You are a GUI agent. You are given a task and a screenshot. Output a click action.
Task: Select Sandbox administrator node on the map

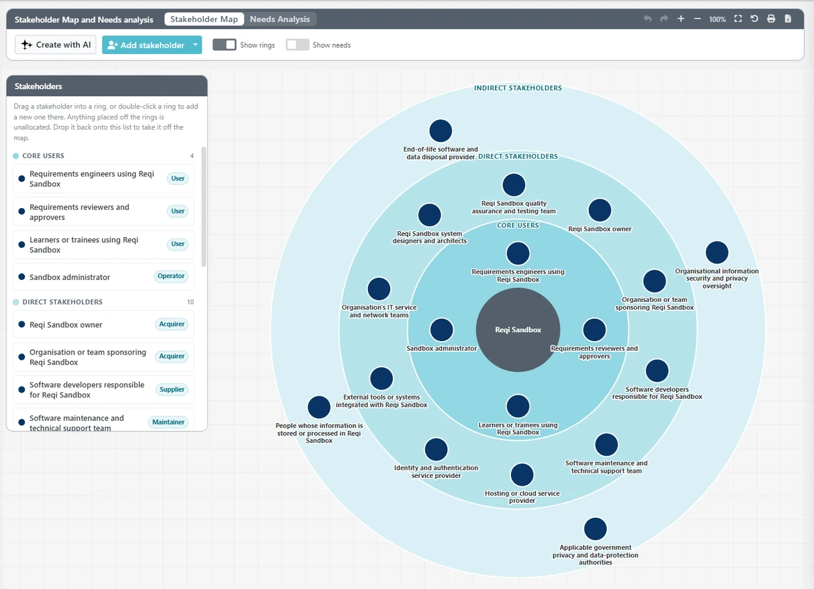coord(442,330)
